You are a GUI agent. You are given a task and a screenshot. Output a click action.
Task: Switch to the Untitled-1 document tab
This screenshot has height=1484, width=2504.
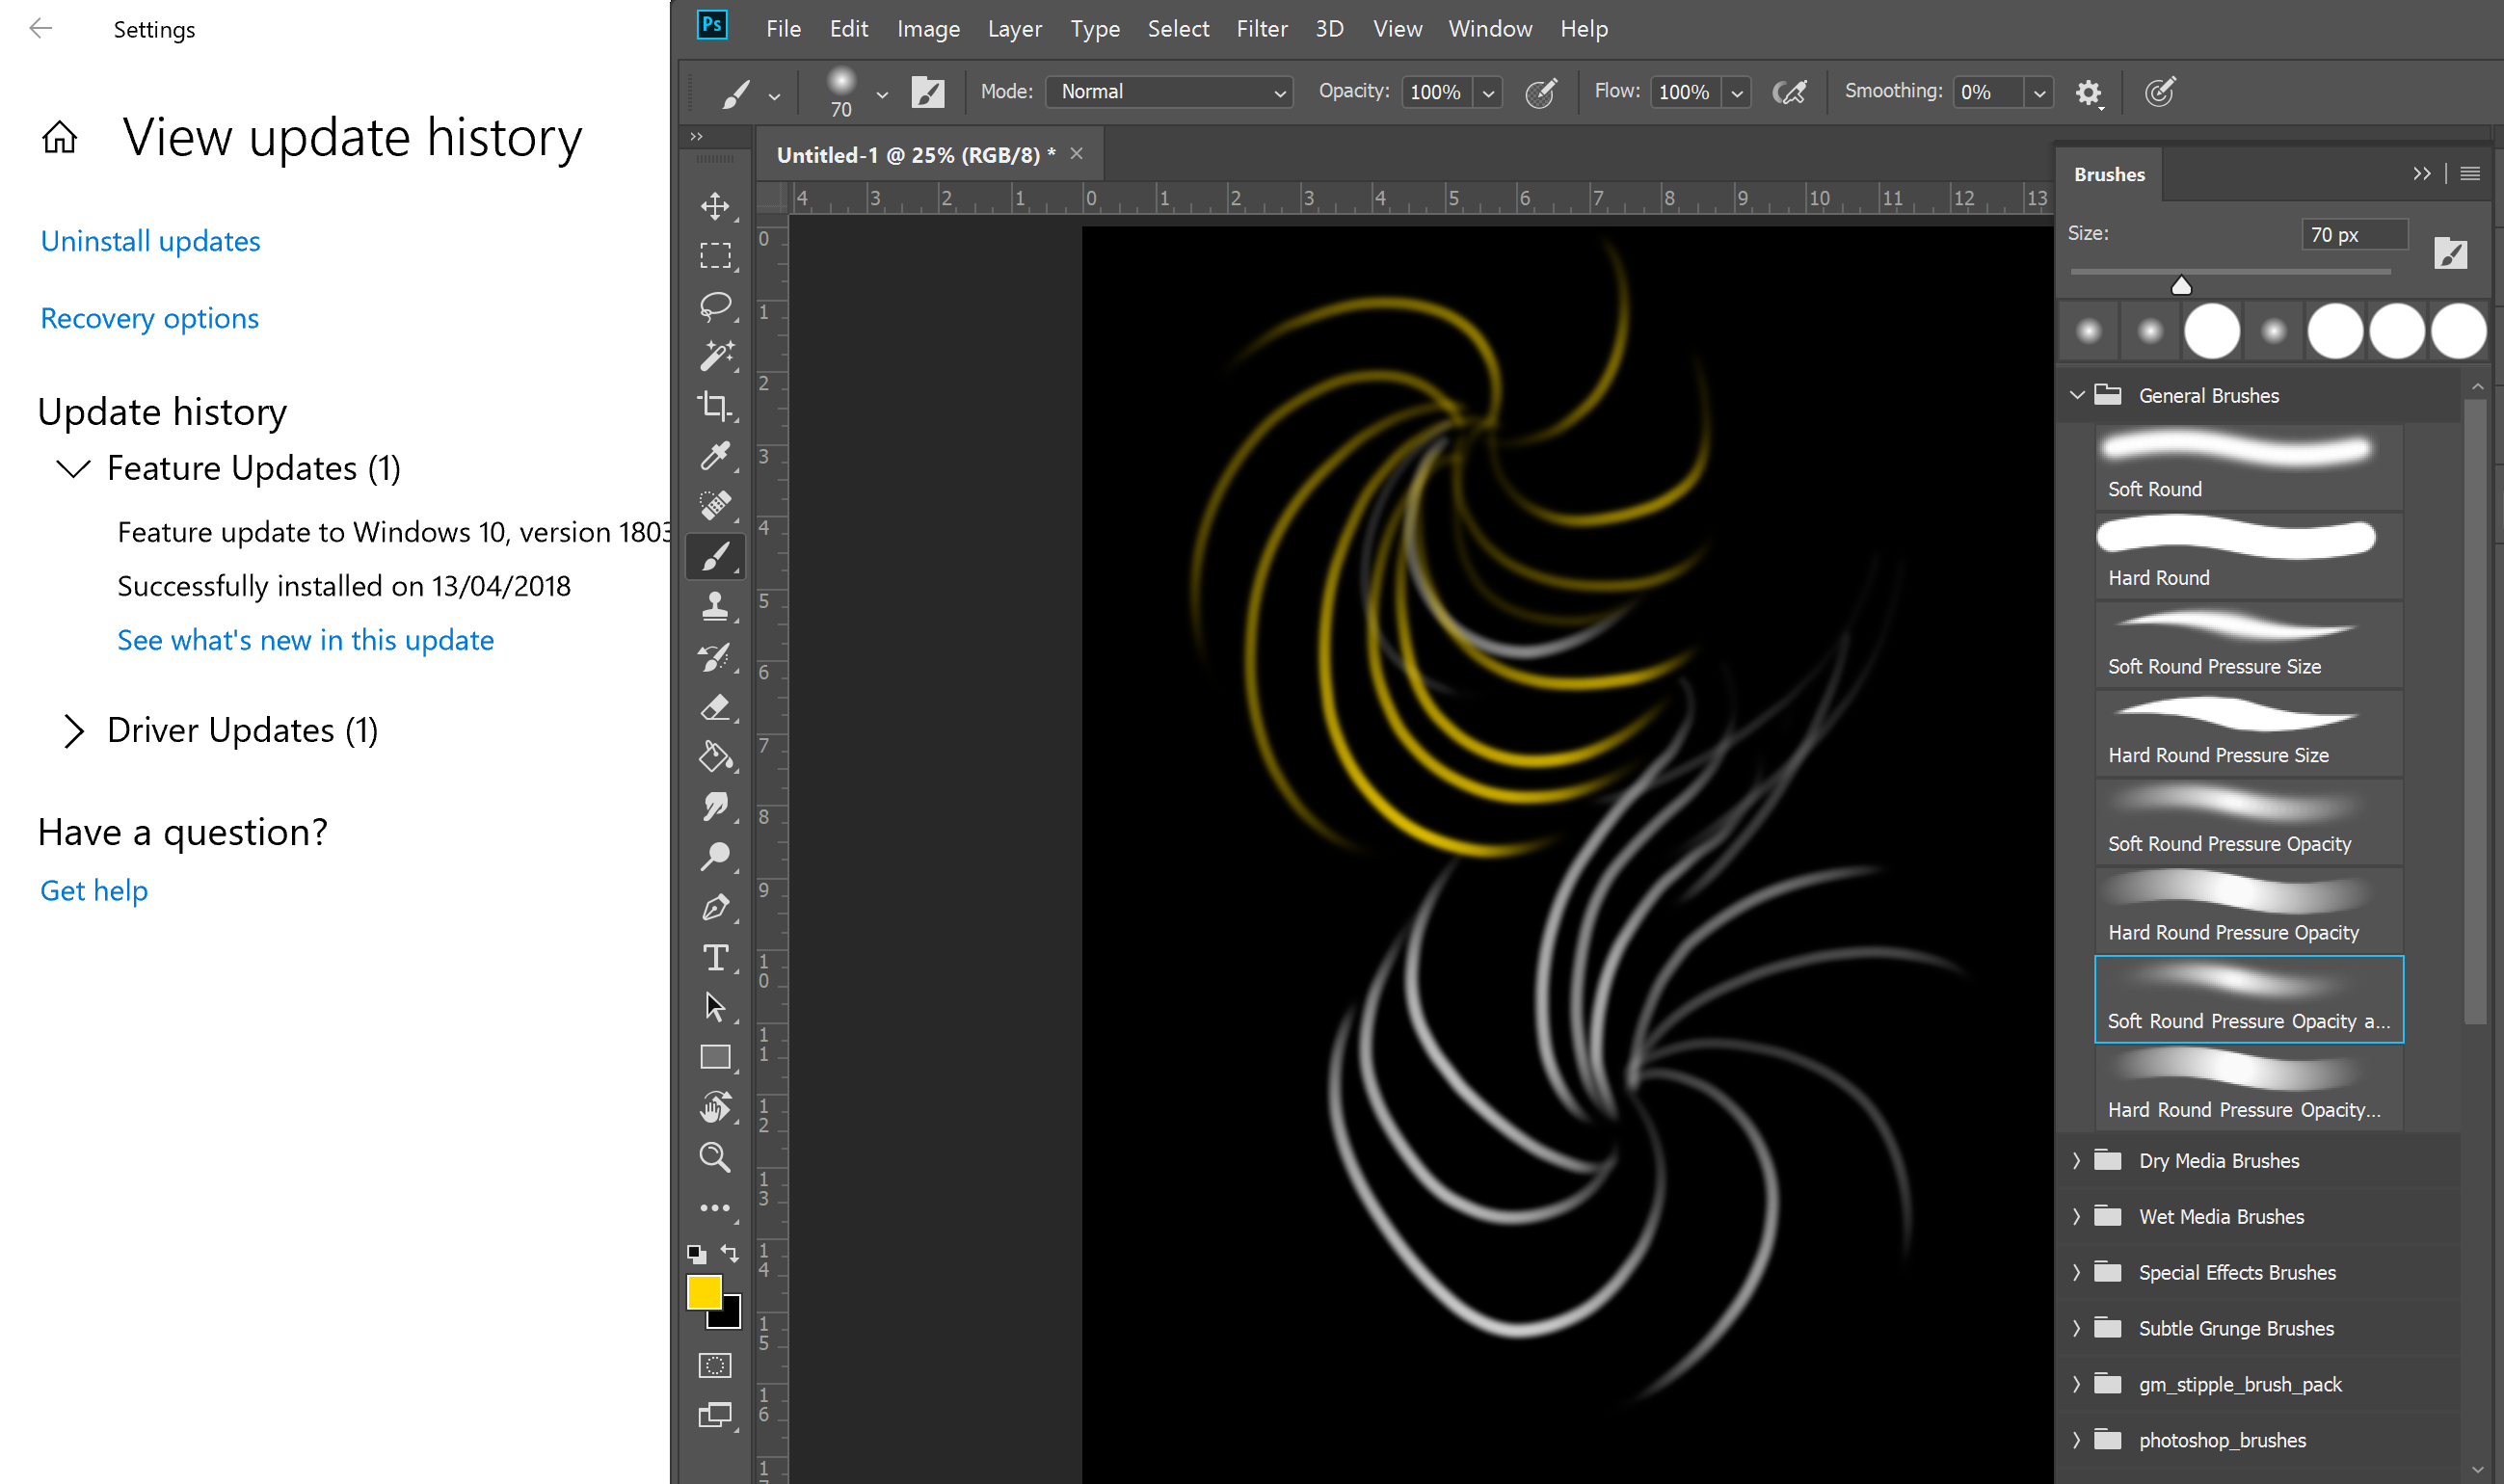(x=916, y=155)
